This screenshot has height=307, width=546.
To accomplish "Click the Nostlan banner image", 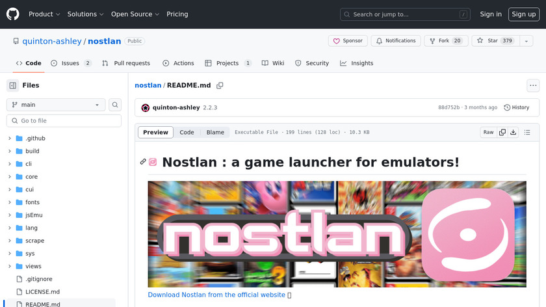I will [337, 234].
